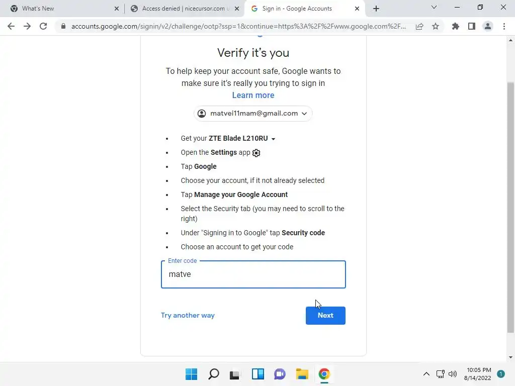Open the Learn more link
515x386 pixels.
253,95
